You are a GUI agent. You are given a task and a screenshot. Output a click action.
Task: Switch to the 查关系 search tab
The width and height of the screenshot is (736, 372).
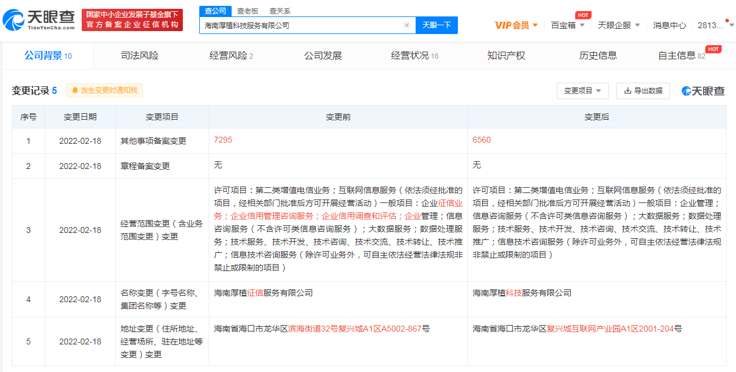click(280, 11)
